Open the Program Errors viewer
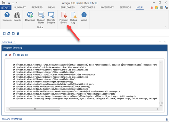Viewport: 169px width, 122px height. pyautogui.click(x=64, y=18)
